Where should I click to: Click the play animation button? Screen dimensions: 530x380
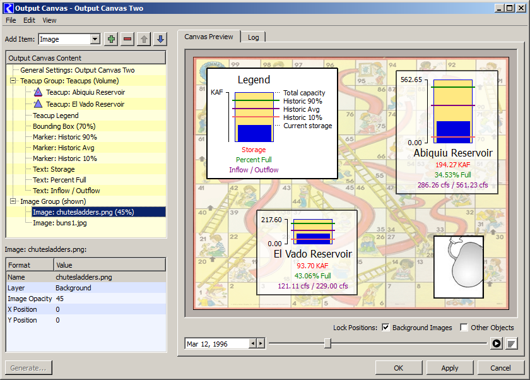(496, 343)
